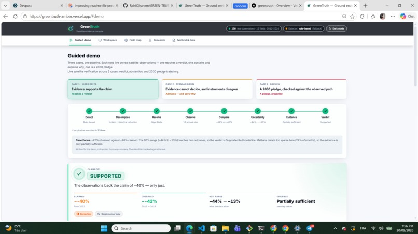Open the volume control tray icon
Image resolution: width=418 pixels, height=234 pixels.
pos(381,228)
